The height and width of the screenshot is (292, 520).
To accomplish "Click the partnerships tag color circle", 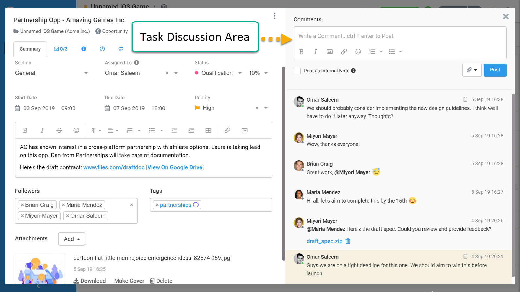I will (x=196, y=205).
